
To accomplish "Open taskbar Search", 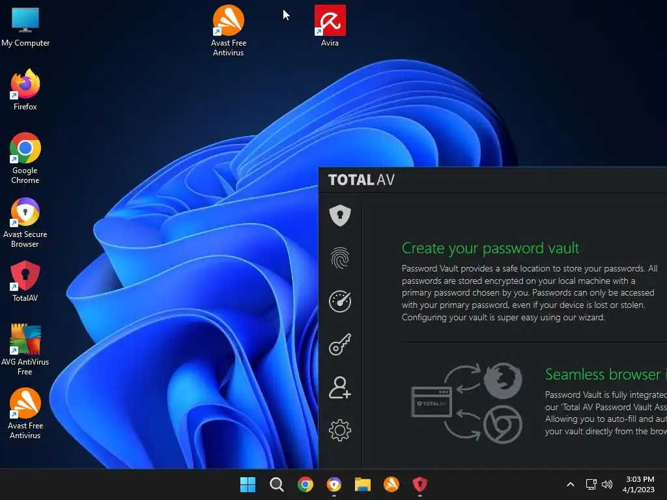I will (x=276, y=484).
